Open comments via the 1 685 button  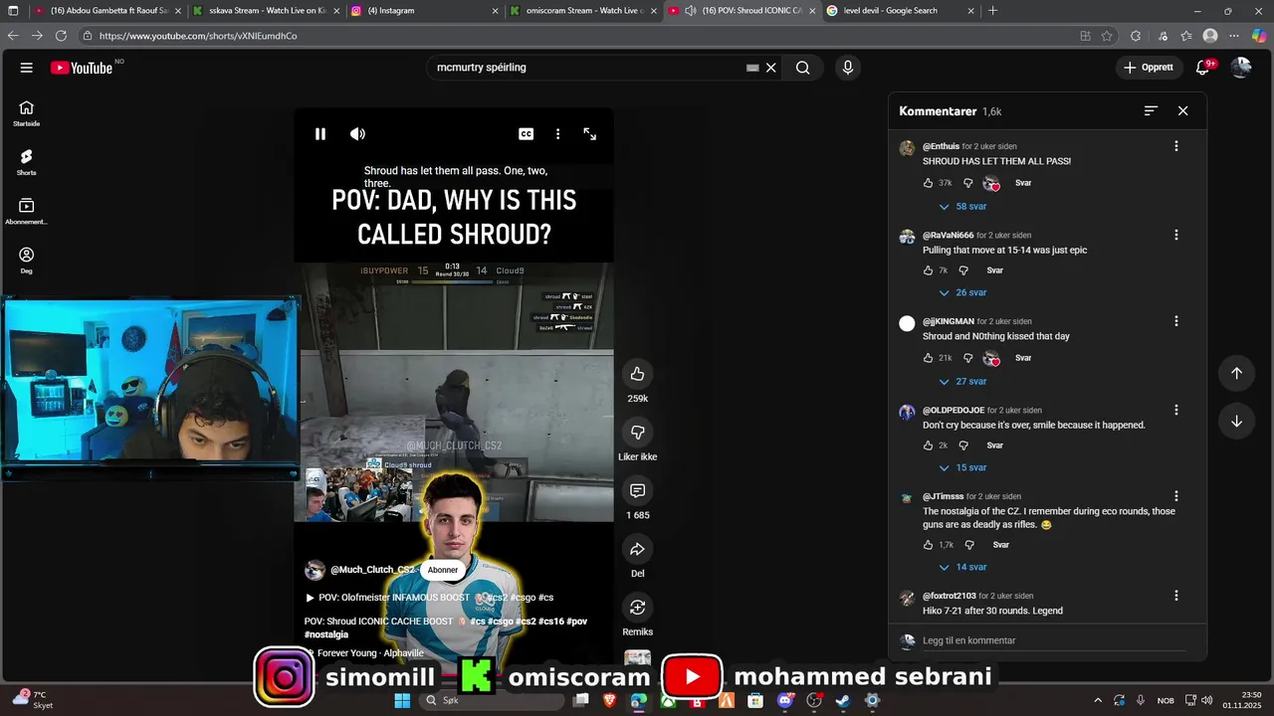(638, 490)
